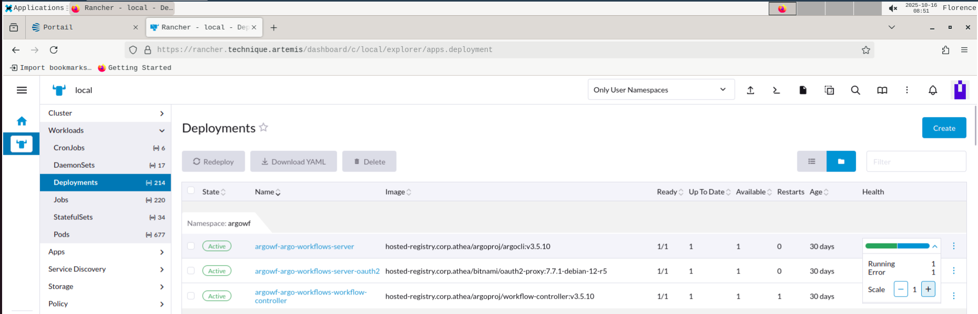Go to the Rancher home icon

pos(22,121)
